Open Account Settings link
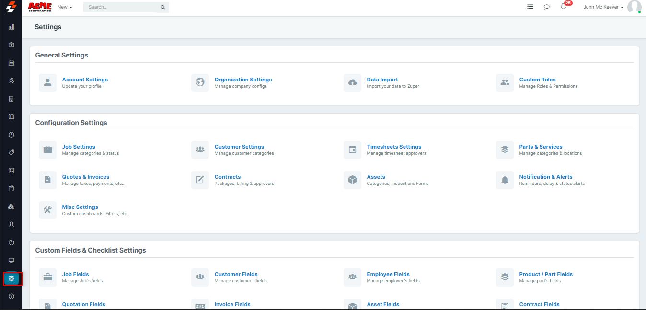The height and width of the screenshot is (310, 646). [x=85, y=80]
